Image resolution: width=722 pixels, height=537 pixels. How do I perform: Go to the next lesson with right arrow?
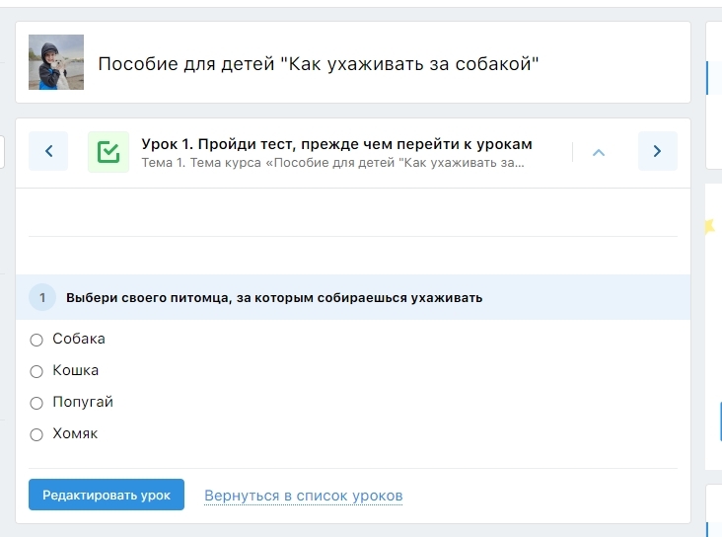point(657,151)
